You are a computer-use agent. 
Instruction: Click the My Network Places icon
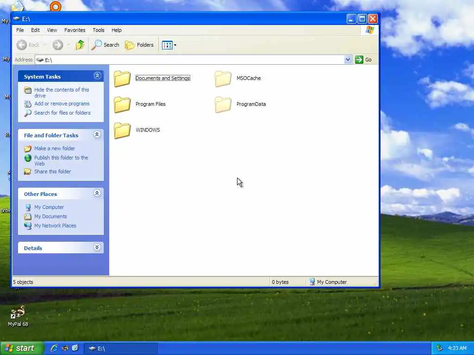(x=28, y=226)
